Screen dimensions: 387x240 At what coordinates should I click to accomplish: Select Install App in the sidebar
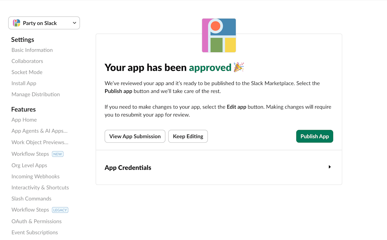(x=24, y=83)
